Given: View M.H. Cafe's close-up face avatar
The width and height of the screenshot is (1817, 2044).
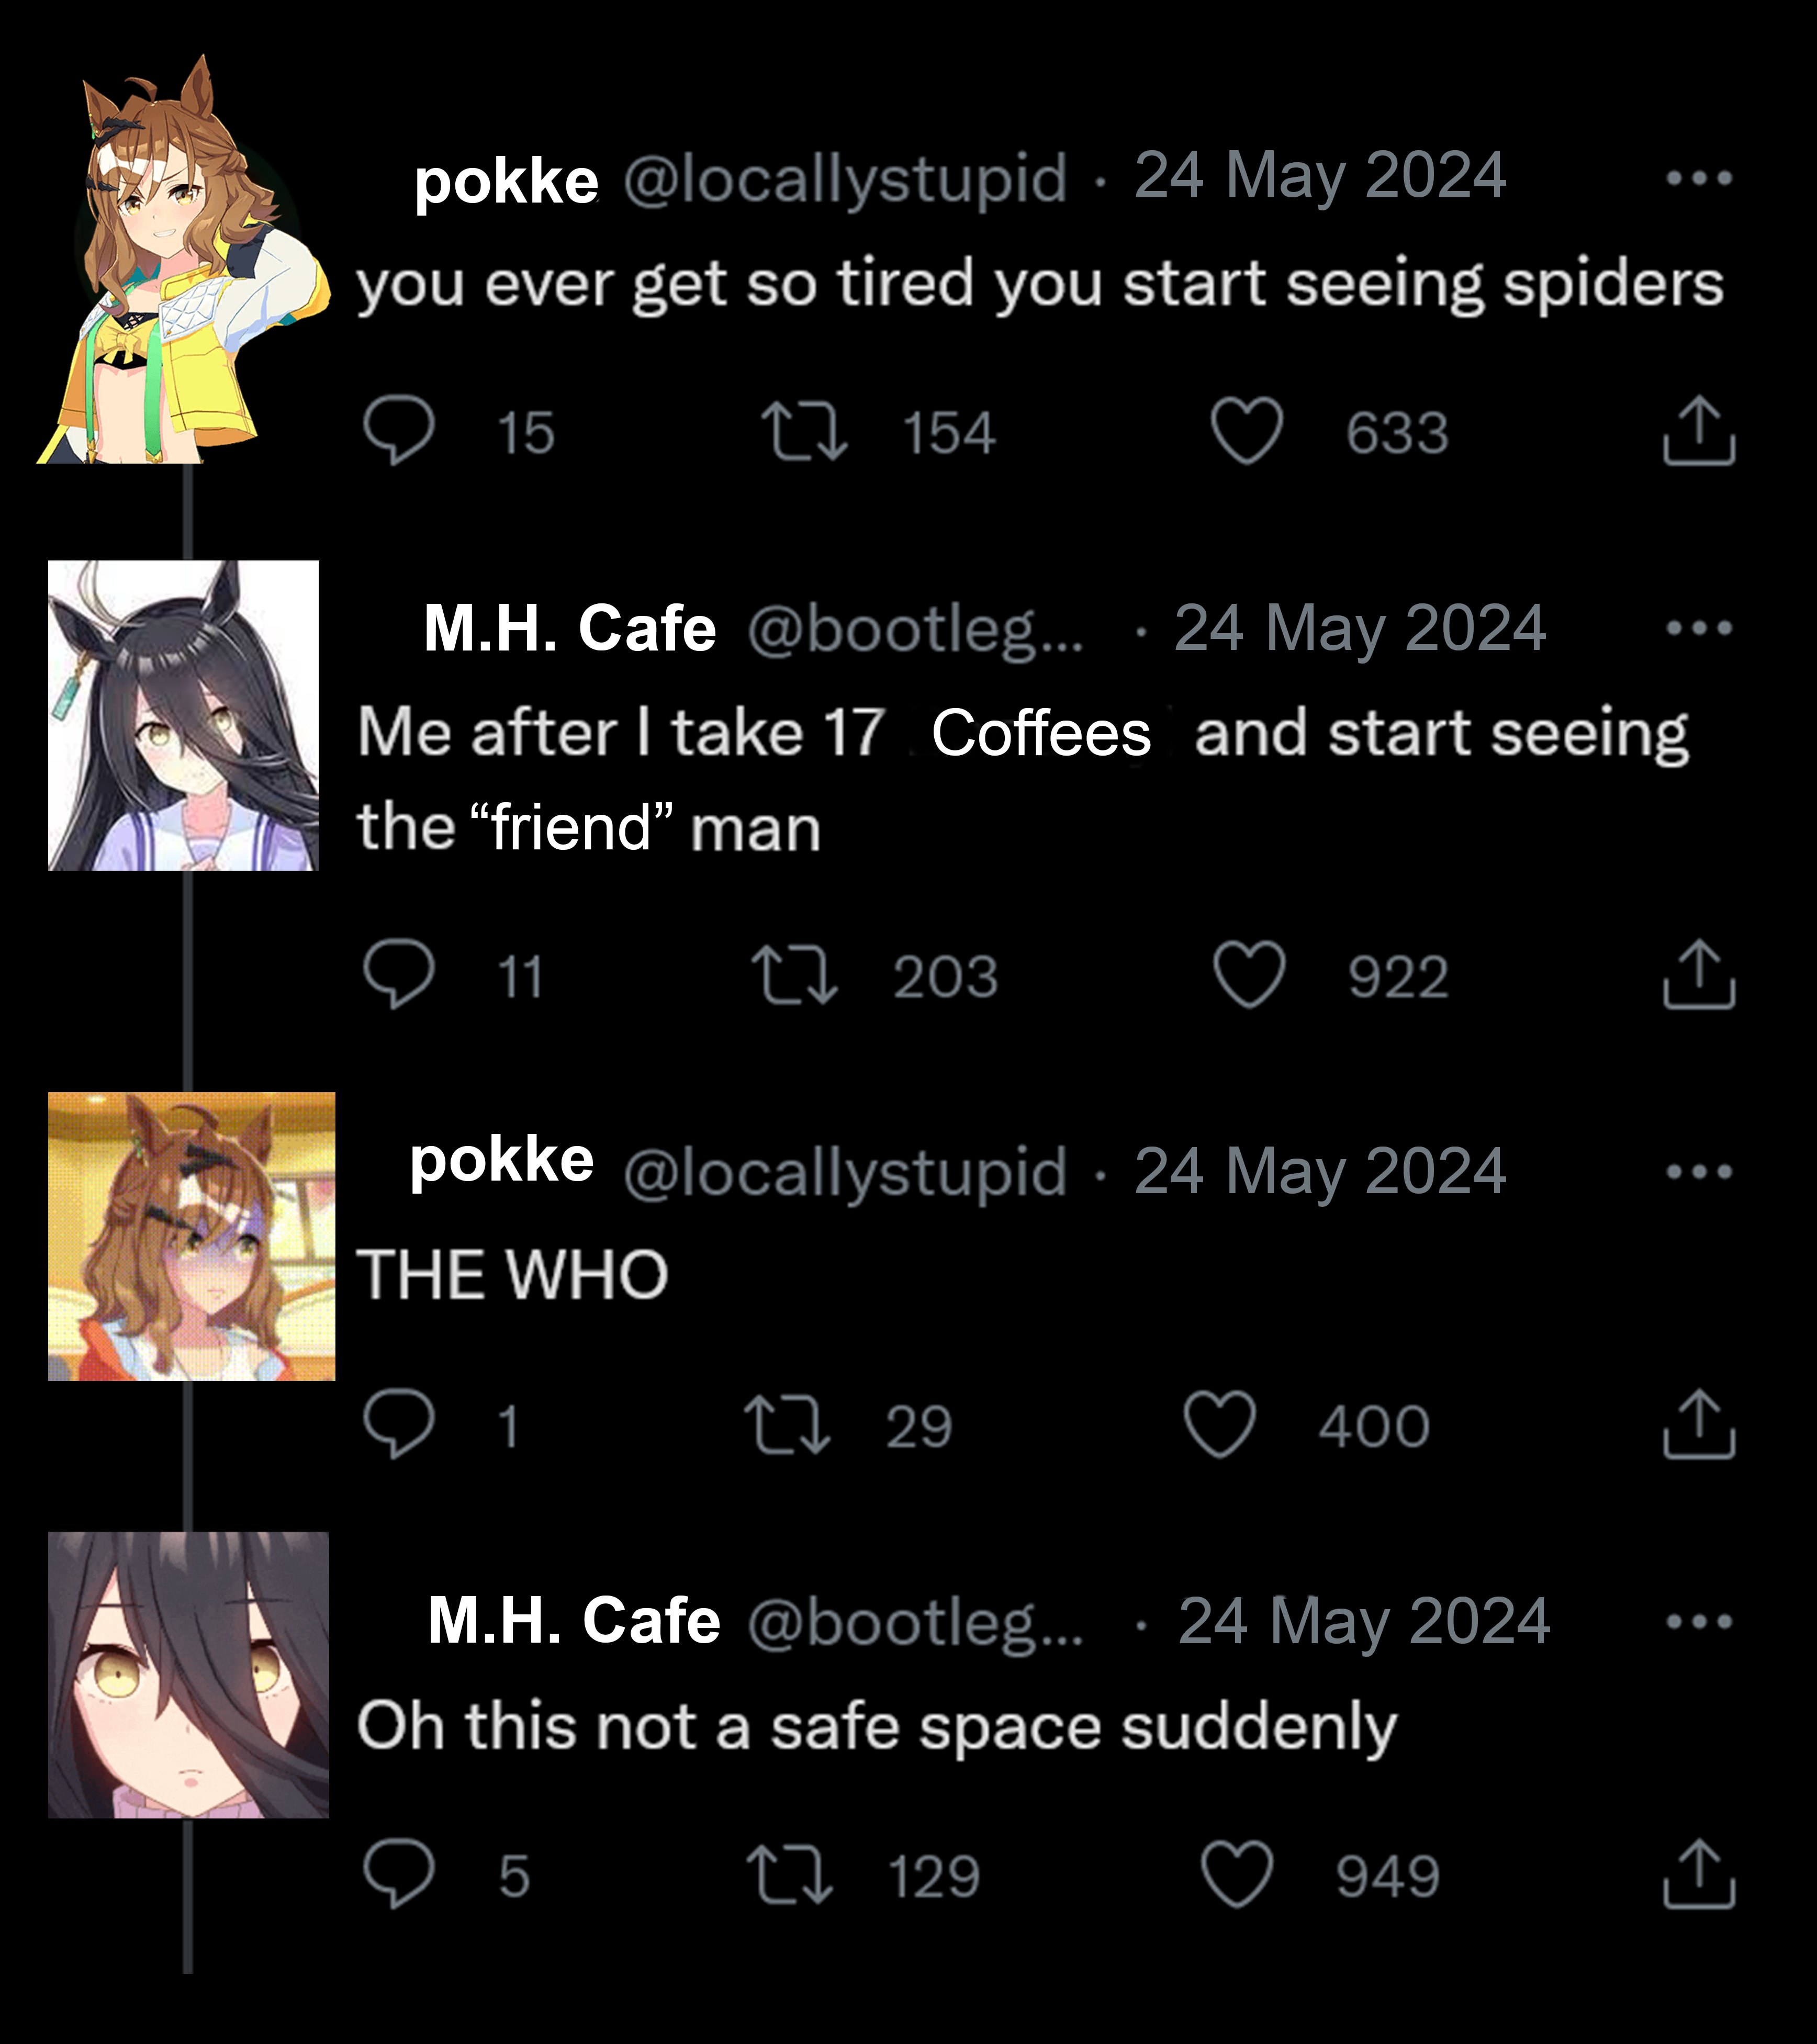Looking at the screenshot, I should [x=188, y=1674].
